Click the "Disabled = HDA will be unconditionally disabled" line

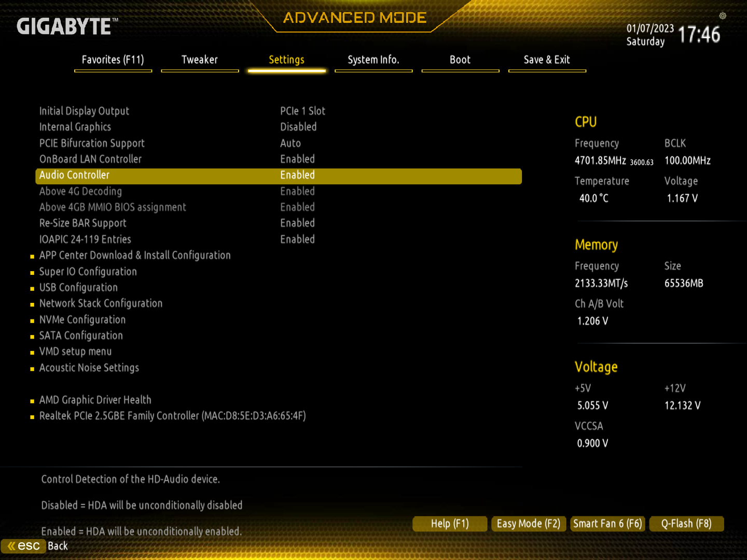142,506
